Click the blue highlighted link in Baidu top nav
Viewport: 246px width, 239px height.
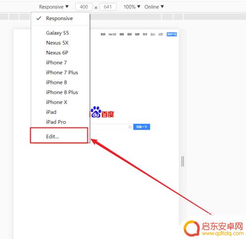172,34
